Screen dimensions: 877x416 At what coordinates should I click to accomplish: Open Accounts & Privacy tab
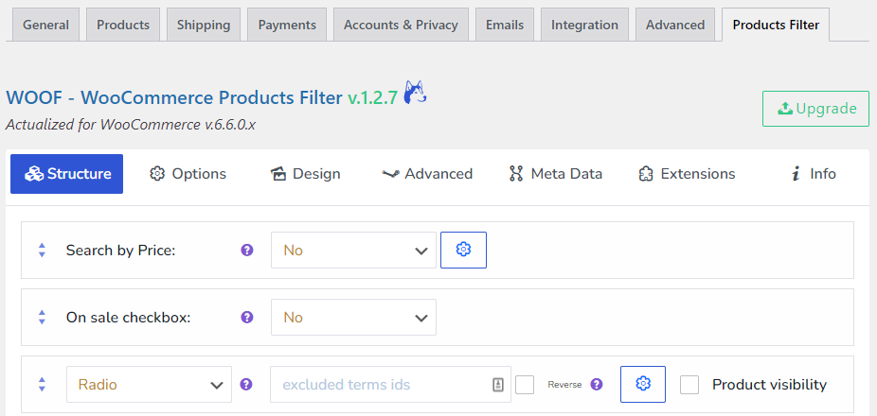point(401,25)
